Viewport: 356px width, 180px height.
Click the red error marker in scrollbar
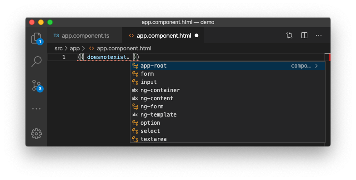330,57
